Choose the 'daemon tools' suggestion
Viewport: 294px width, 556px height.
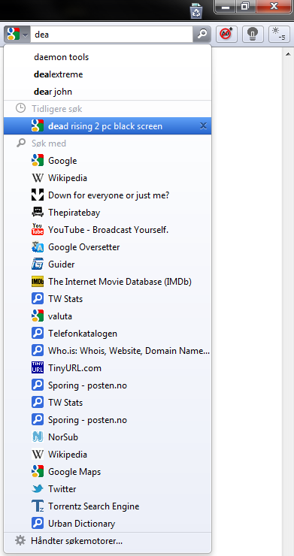point(108,57)
